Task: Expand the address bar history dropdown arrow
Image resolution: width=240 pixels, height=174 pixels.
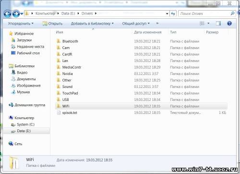Action: (167, 13)
